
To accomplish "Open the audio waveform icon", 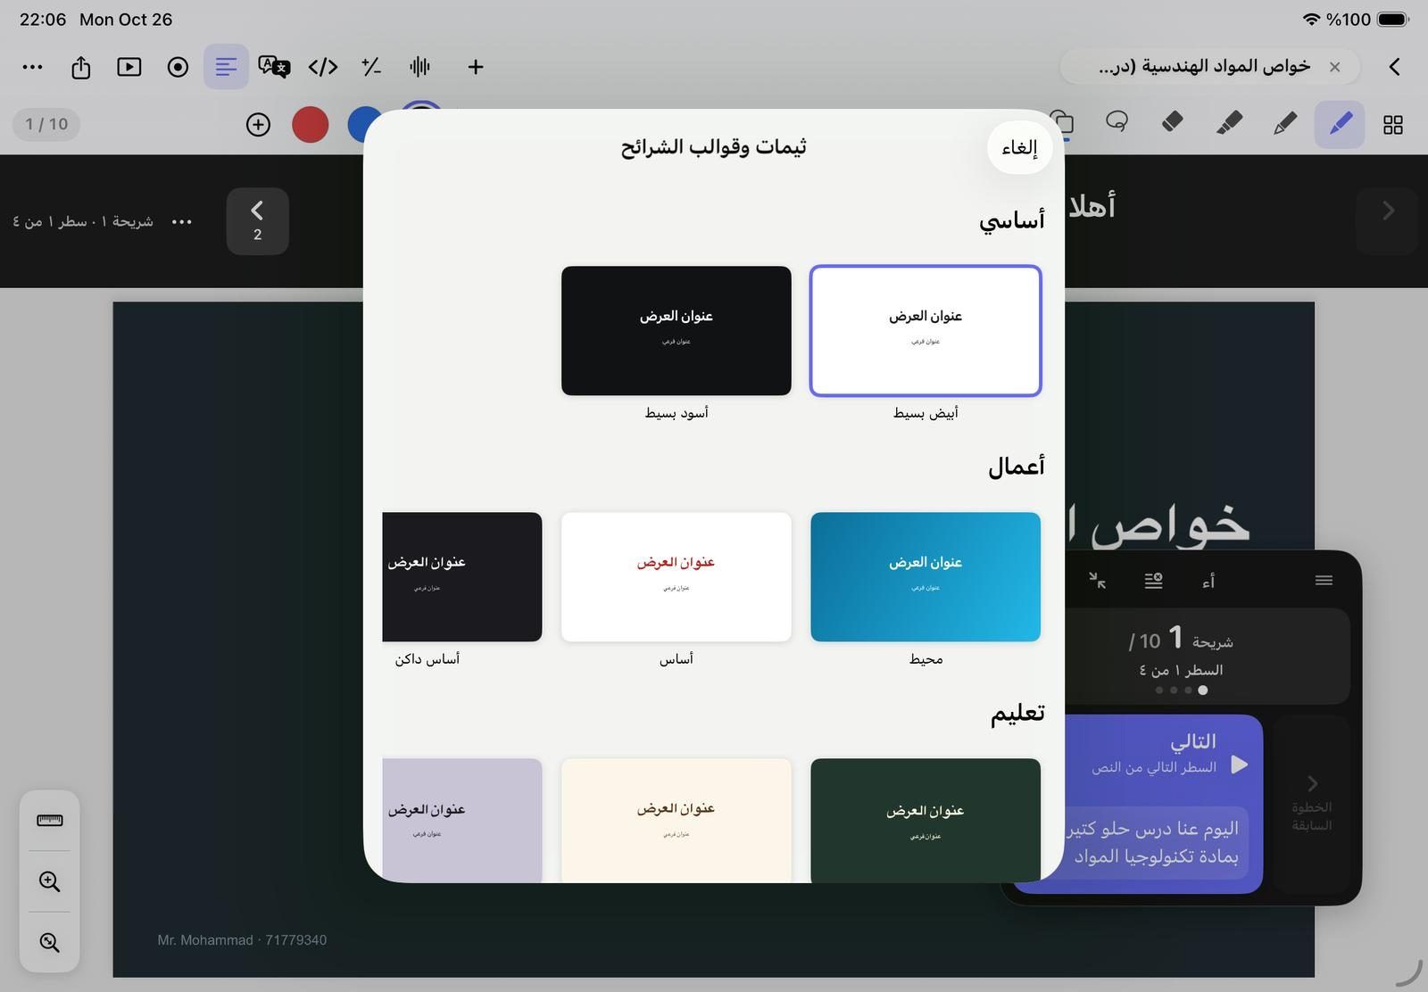I will [x=419, y=67].
